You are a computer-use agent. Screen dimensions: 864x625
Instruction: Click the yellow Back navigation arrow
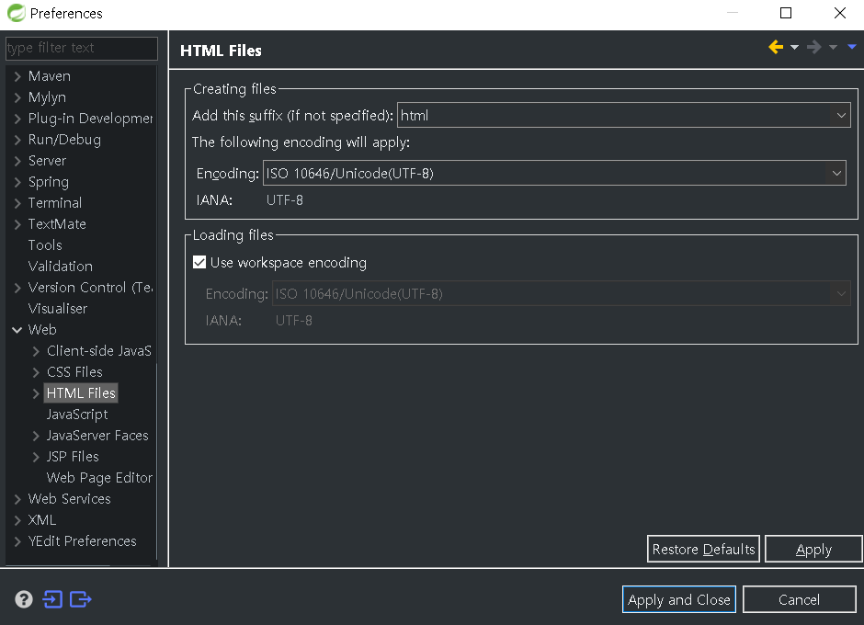point(776,48)
